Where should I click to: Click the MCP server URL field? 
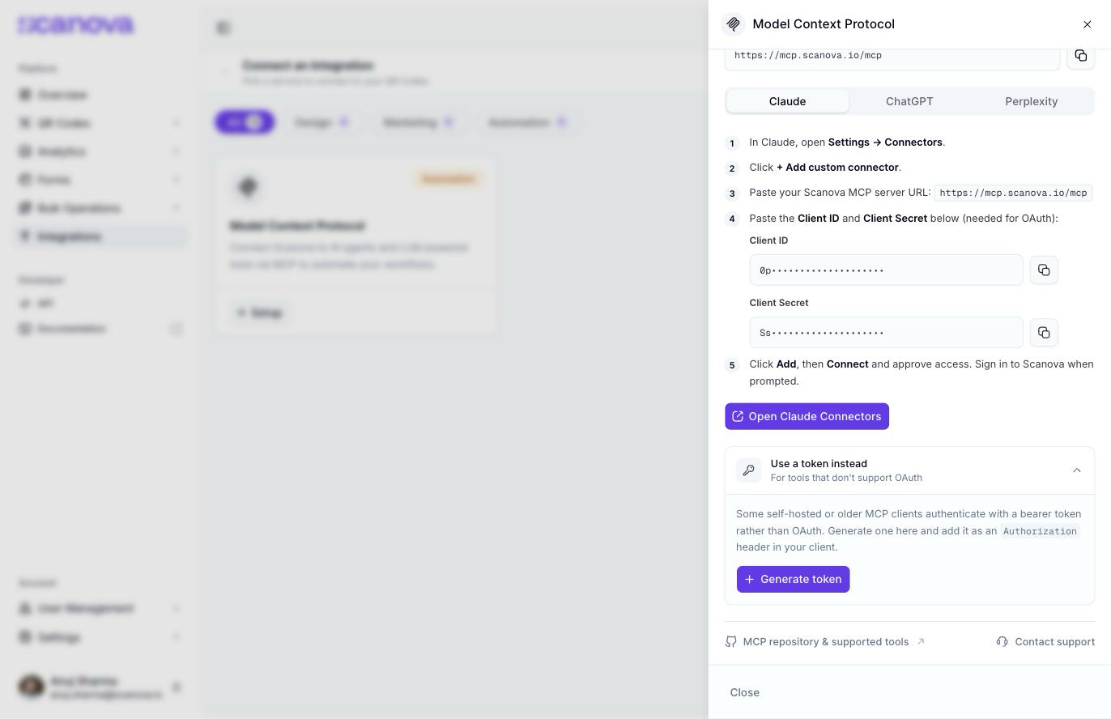(892, 56)
